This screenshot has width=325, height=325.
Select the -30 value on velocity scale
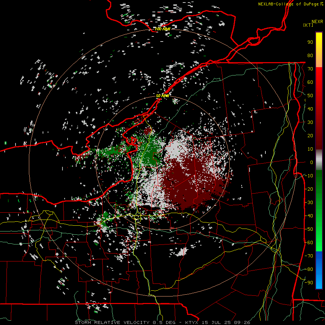coord(309,203)
